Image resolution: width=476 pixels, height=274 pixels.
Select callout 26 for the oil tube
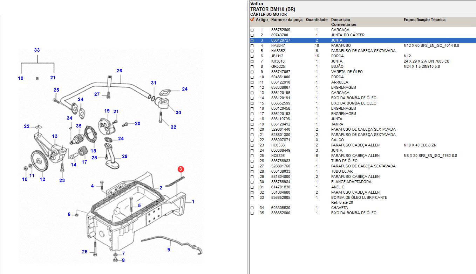click(119, 71)
